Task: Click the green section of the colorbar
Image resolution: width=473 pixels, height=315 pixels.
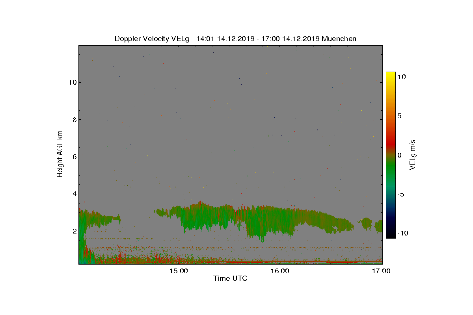Action: click(x=391, y=169)
